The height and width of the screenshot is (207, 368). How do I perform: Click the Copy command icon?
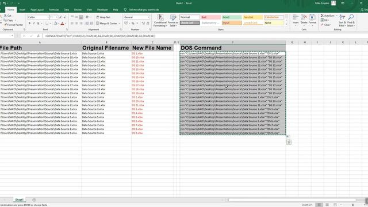[5, 20]
